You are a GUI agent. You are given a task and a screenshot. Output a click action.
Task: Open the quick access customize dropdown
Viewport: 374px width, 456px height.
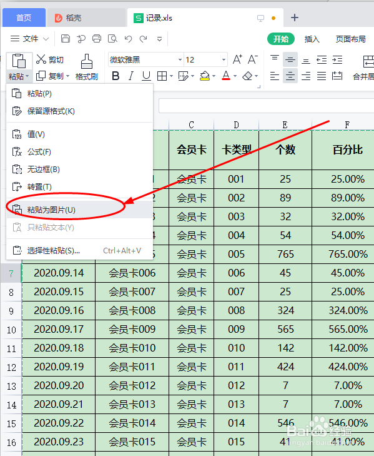159,39
